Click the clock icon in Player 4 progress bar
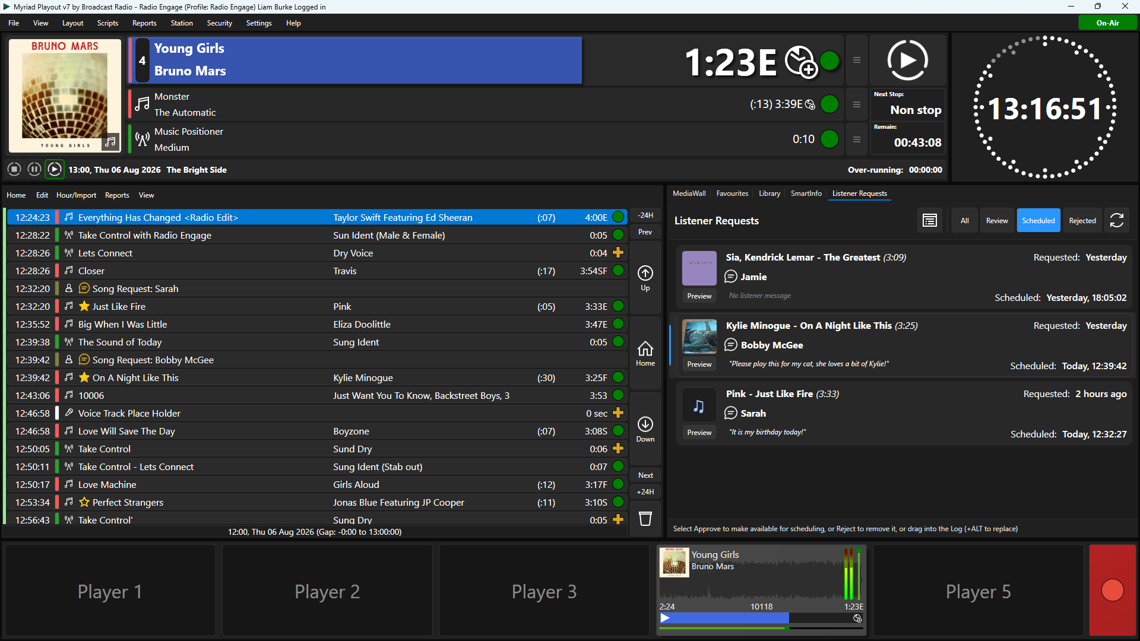This screenshot has width=1140, height=641. 857,618
